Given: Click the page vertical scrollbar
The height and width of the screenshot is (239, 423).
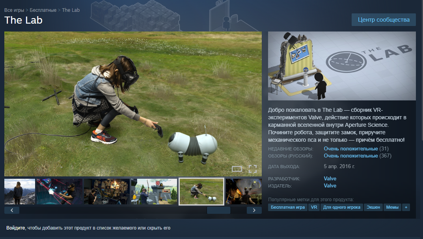Looking at the screenshot, I should click(x=422, y=70).
